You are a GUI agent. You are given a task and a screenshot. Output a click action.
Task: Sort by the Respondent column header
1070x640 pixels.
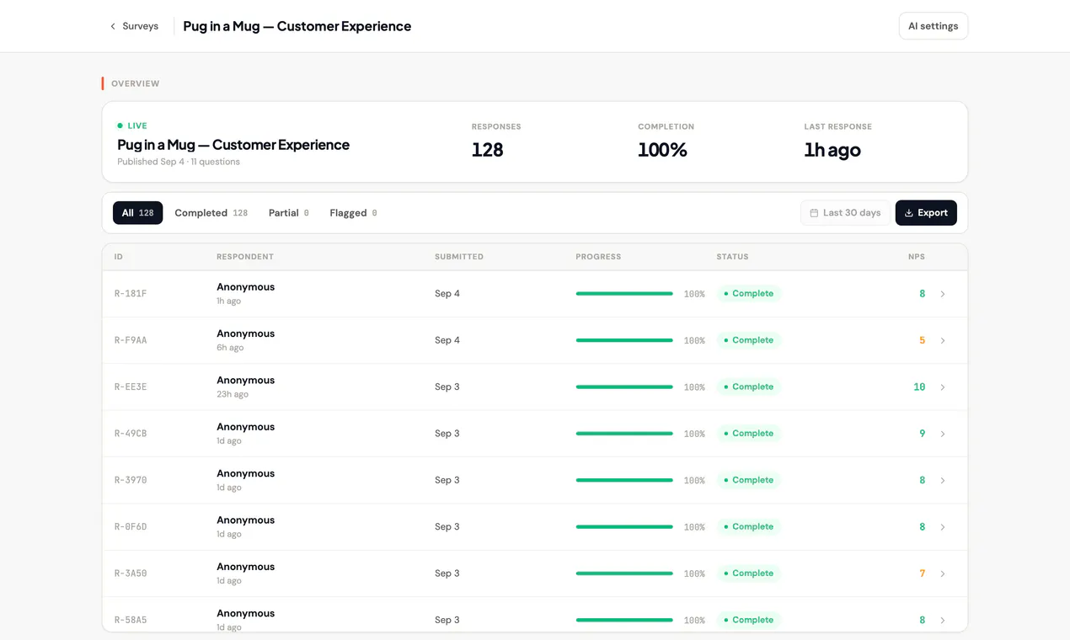[x=245, y=257]
